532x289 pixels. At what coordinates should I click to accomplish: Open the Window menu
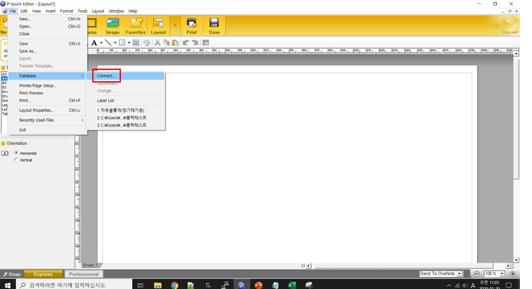(x=116, y=11)
